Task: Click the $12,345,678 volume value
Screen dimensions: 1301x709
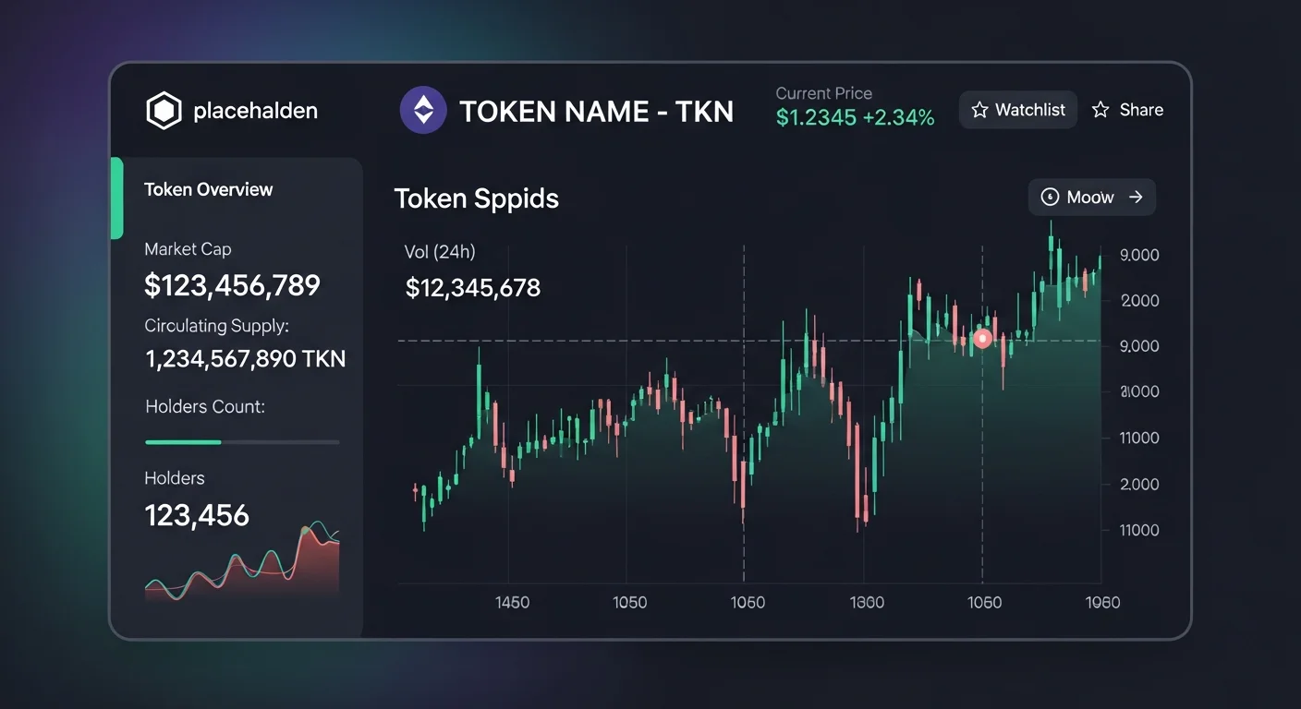Action: (x=473, y=288)
